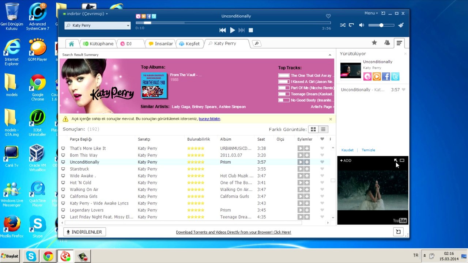Select the Legendary Lovers track title
468x263 pixels.
pos(87,210)
